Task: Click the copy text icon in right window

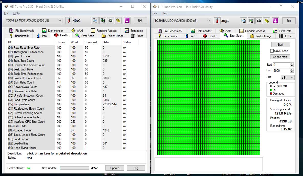Action: [x=243, y=21]
